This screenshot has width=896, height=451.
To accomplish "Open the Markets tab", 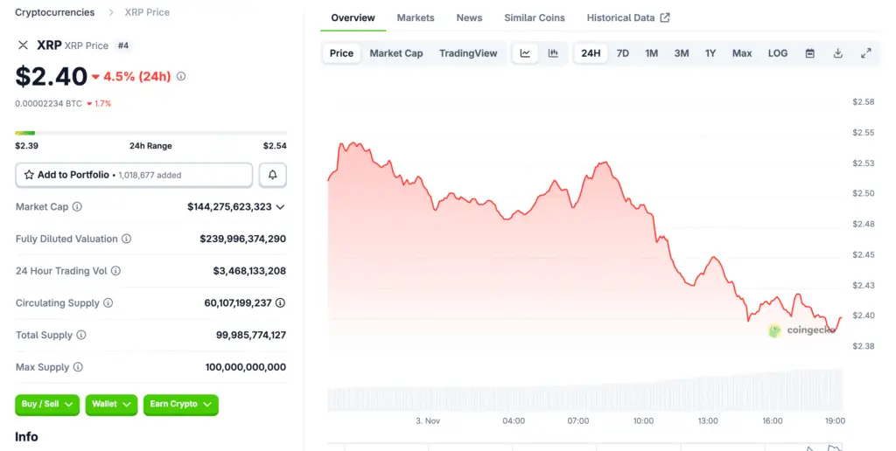I will point(416,17).
